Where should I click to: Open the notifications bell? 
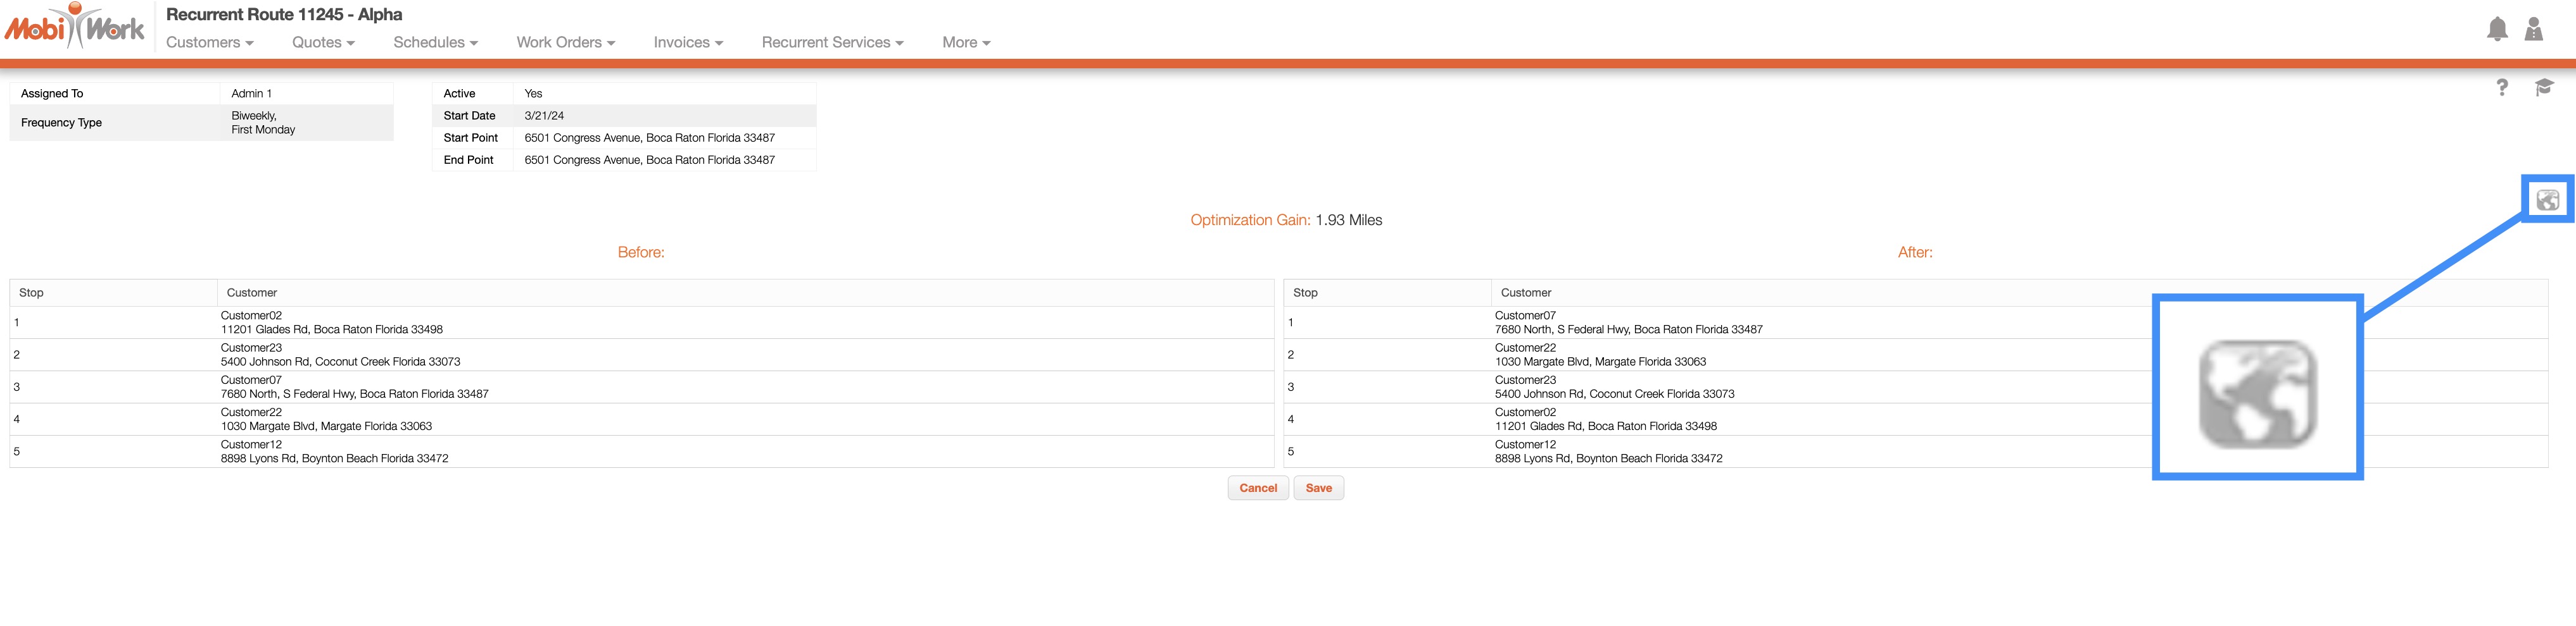point(2497,29)
